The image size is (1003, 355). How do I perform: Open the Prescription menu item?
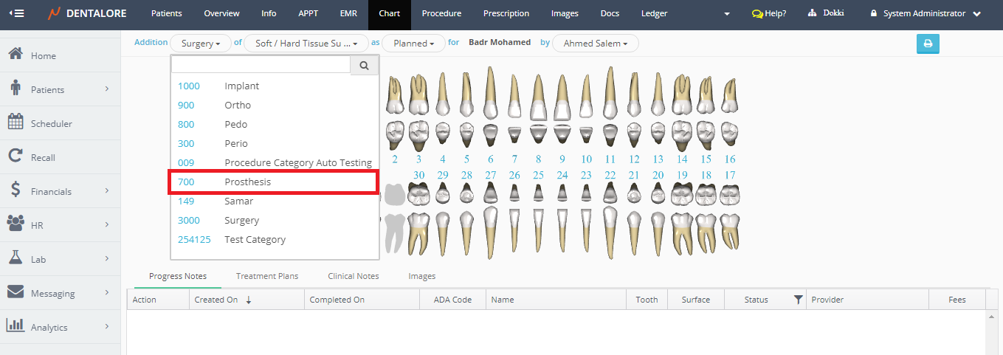click(x=506, y=13)
